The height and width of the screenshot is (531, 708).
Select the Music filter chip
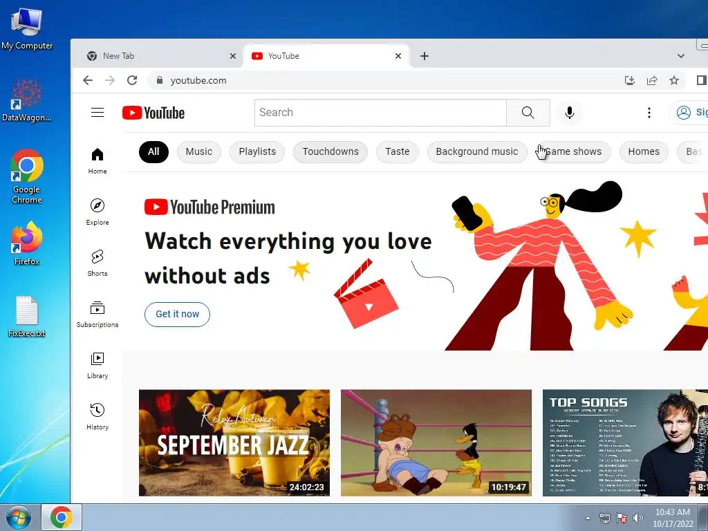[198, 151]
